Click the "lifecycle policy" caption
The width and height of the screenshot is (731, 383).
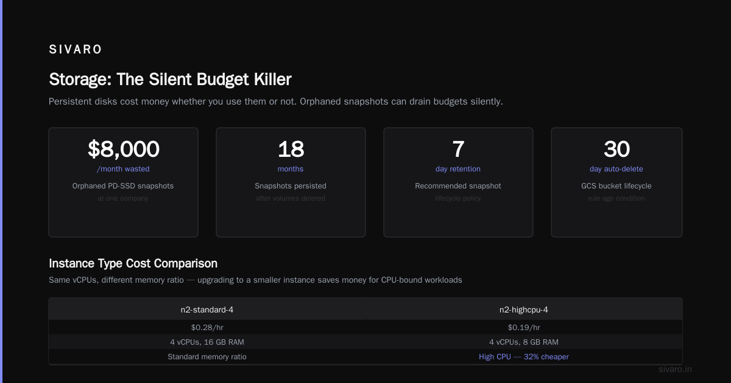pyautogui.click(x=458, y=198)
